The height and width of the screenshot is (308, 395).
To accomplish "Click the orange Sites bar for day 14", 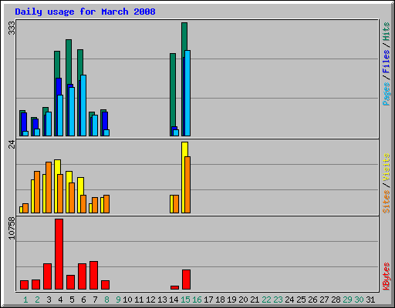I will pos(176,204).
